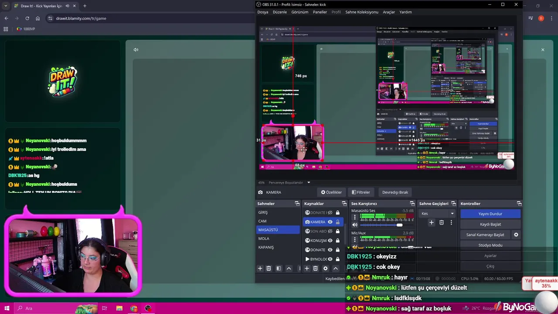Image resolution: width=558 pixels, height=314 pixels.
Task: Open Özellikler for the selected source
Action: (x=331, y=192)
